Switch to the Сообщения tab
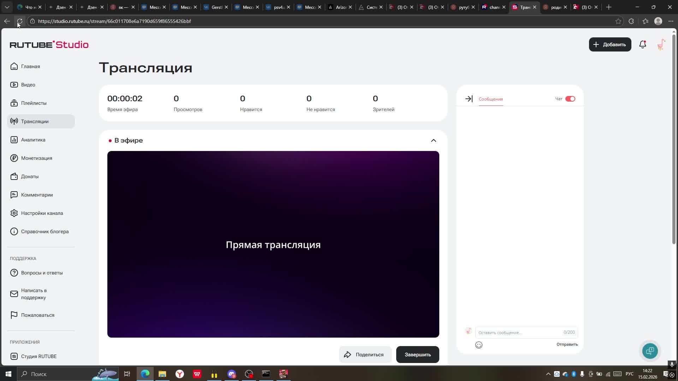 click(x=490, y=99)
